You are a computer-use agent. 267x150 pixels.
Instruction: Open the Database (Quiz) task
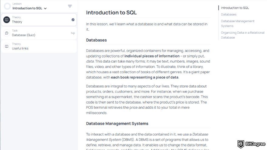click(39, 33)
